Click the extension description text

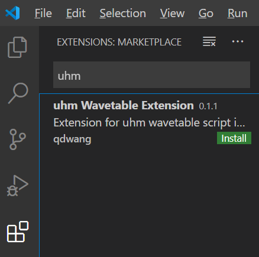click(149, 123)
